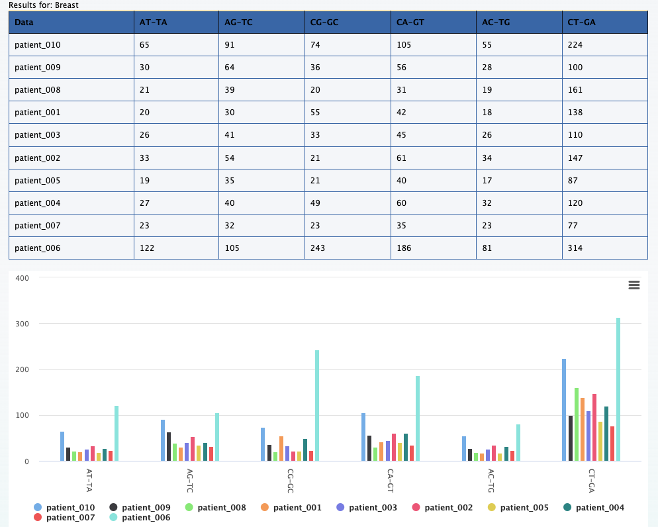Image resolution: width=658 pixels, height=527 pixels.
Task: Click the CT-GA column header
Action: tap(604, 23)
